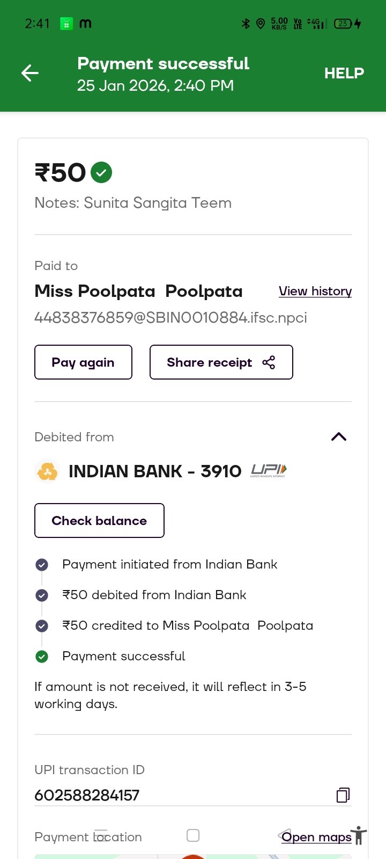Viewport: 386px width, 859px height.
Task: Tap the Share receipt button
Action: [221, 362]
